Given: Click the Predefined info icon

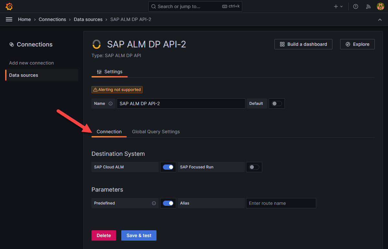Looking at the screenshot, I should coord(154,203).
